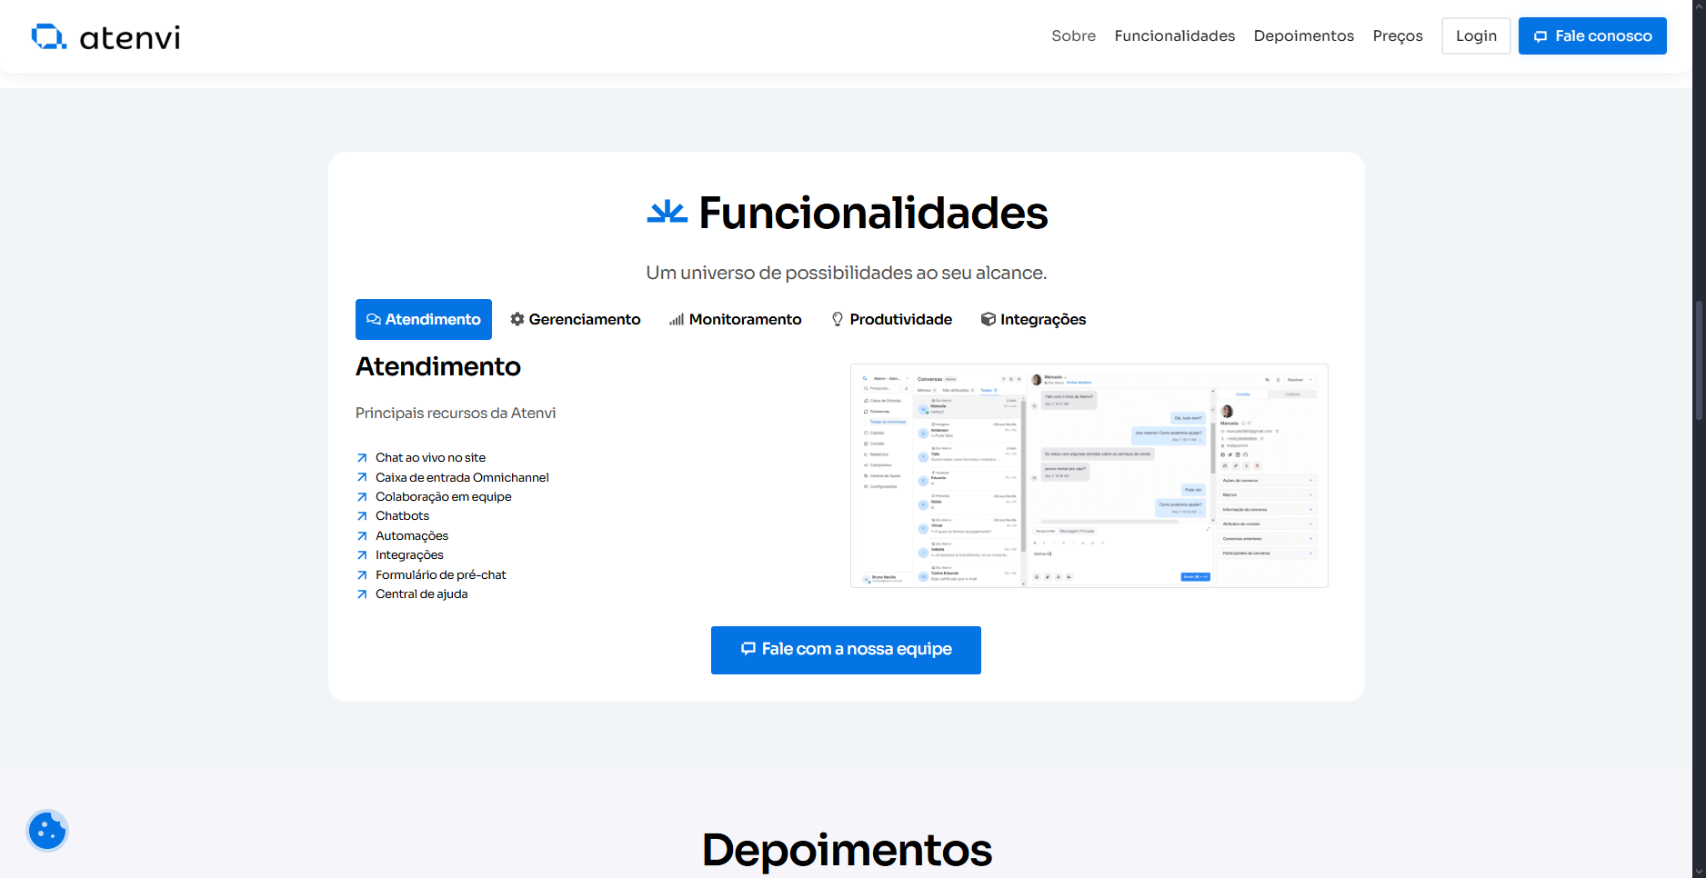Open Depoimentos from the navigation bar
1706x878 pixels.
(x=1304, y=35)
